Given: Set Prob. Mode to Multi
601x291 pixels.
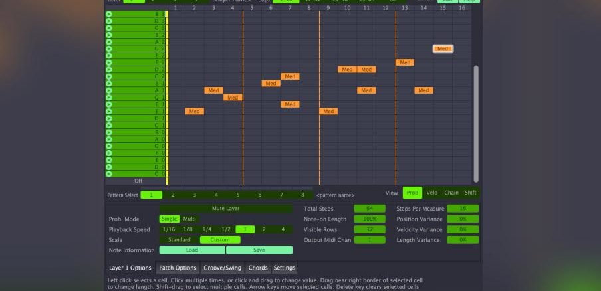Looking at the screenshot, I should (x=189, y=219).
